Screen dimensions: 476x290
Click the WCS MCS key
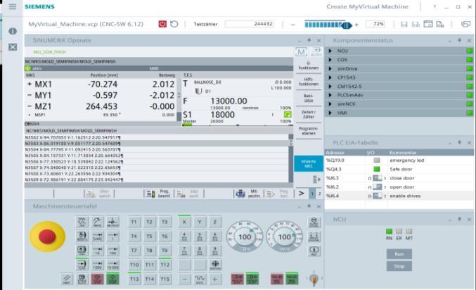pos(215,265)
